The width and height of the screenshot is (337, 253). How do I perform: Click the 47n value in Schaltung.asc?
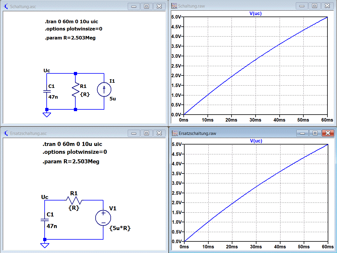(53, 97)
